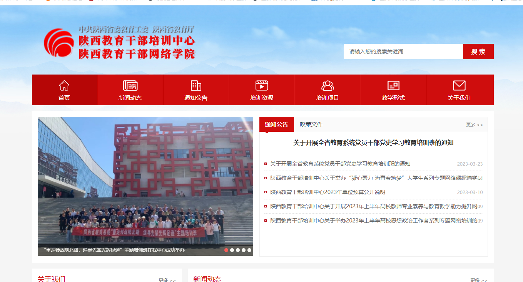The height and width of the screenshot is (282, 523).
Task: Click the search keyword input box
Action: pyautogui.click(x=403, y=51)
